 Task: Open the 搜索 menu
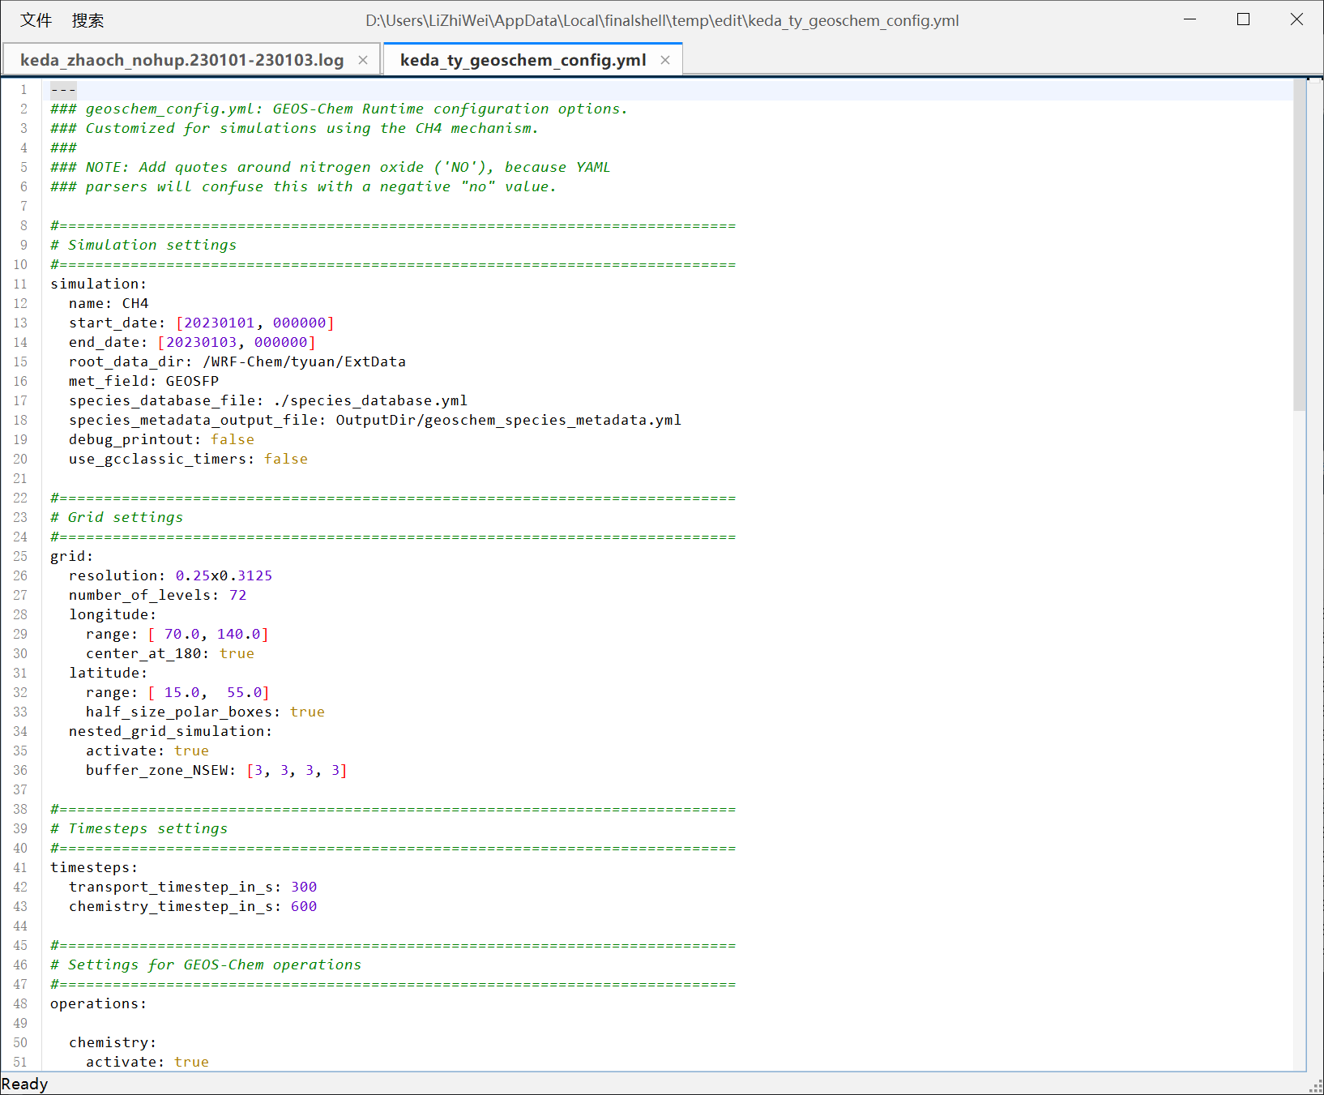pos(88,19)
